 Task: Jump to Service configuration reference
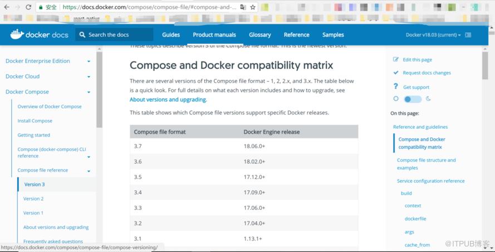click(430, 181)
